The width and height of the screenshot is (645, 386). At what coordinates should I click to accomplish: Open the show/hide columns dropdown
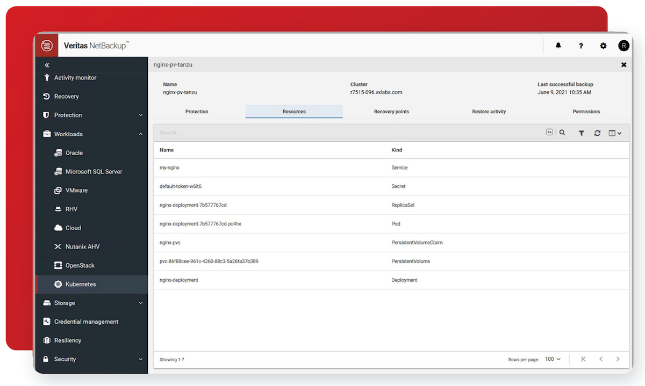615,133
